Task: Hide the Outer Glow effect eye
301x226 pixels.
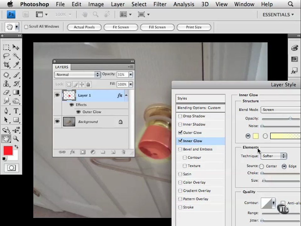Action: point(78,112)
